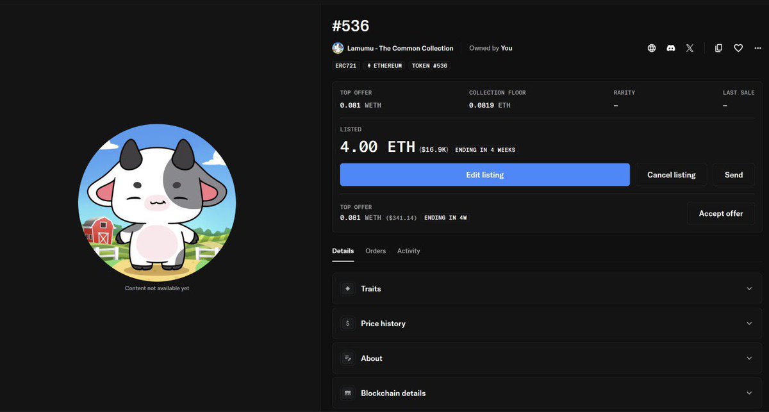This screenshot has width=769, height=412.
Task: Click the About section icon
Action: click(x=347, y=358)
